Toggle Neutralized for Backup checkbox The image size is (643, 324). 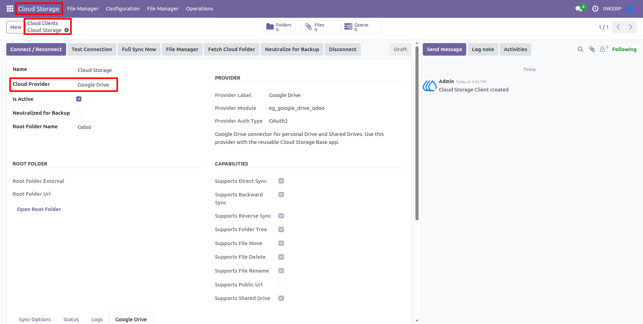pyautogui.click(x=79, y=113)
